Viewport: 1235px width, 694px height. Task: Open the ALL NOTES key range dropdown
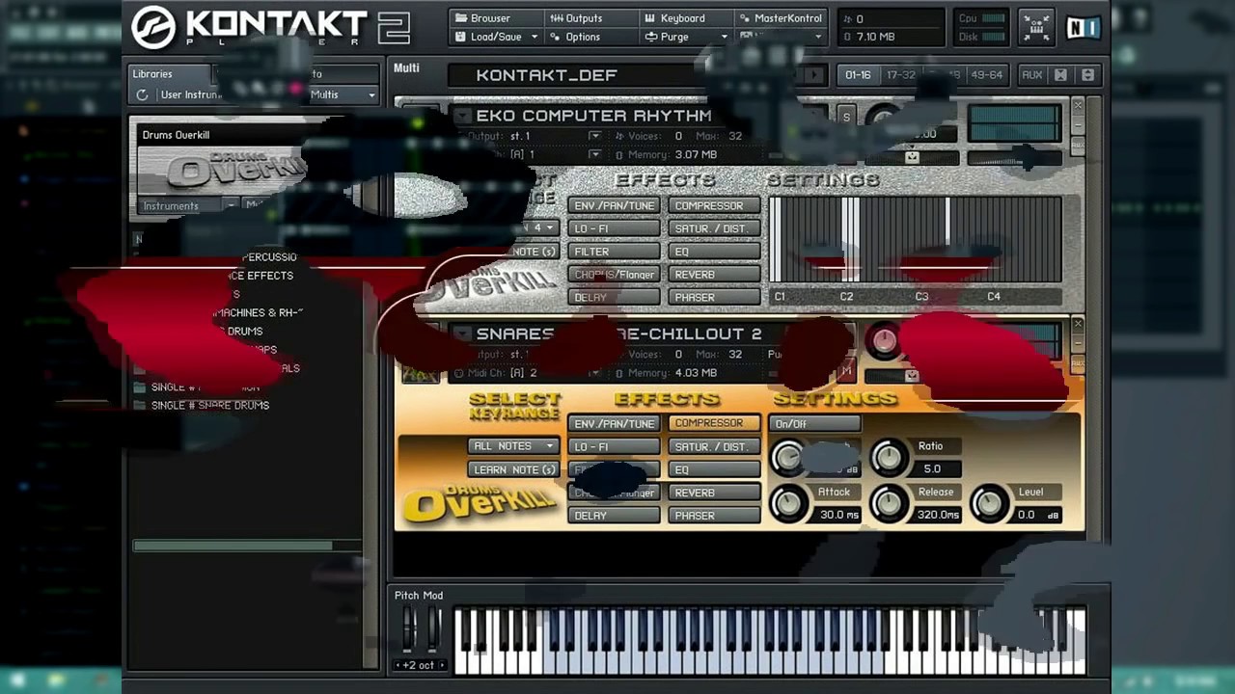(514, 446)
